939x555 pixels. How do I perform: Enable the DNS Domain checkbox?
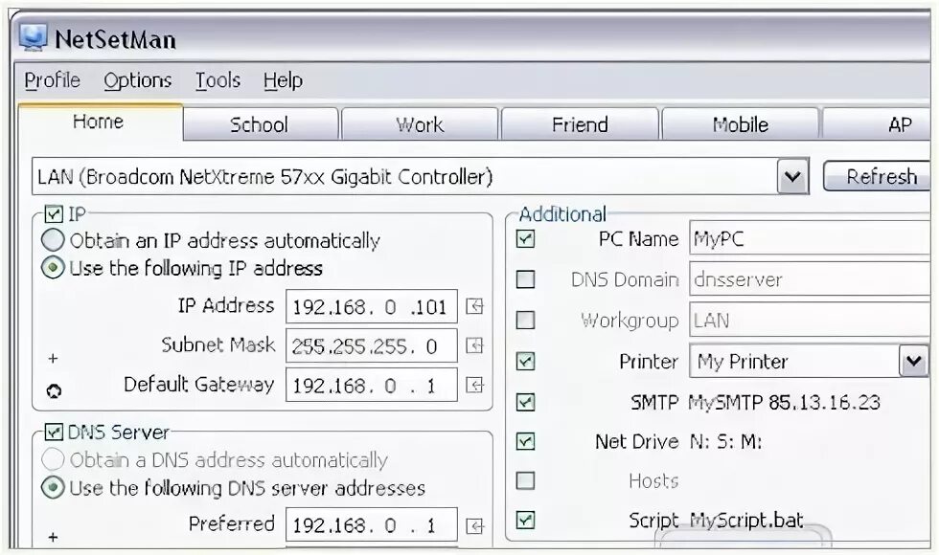525,279
